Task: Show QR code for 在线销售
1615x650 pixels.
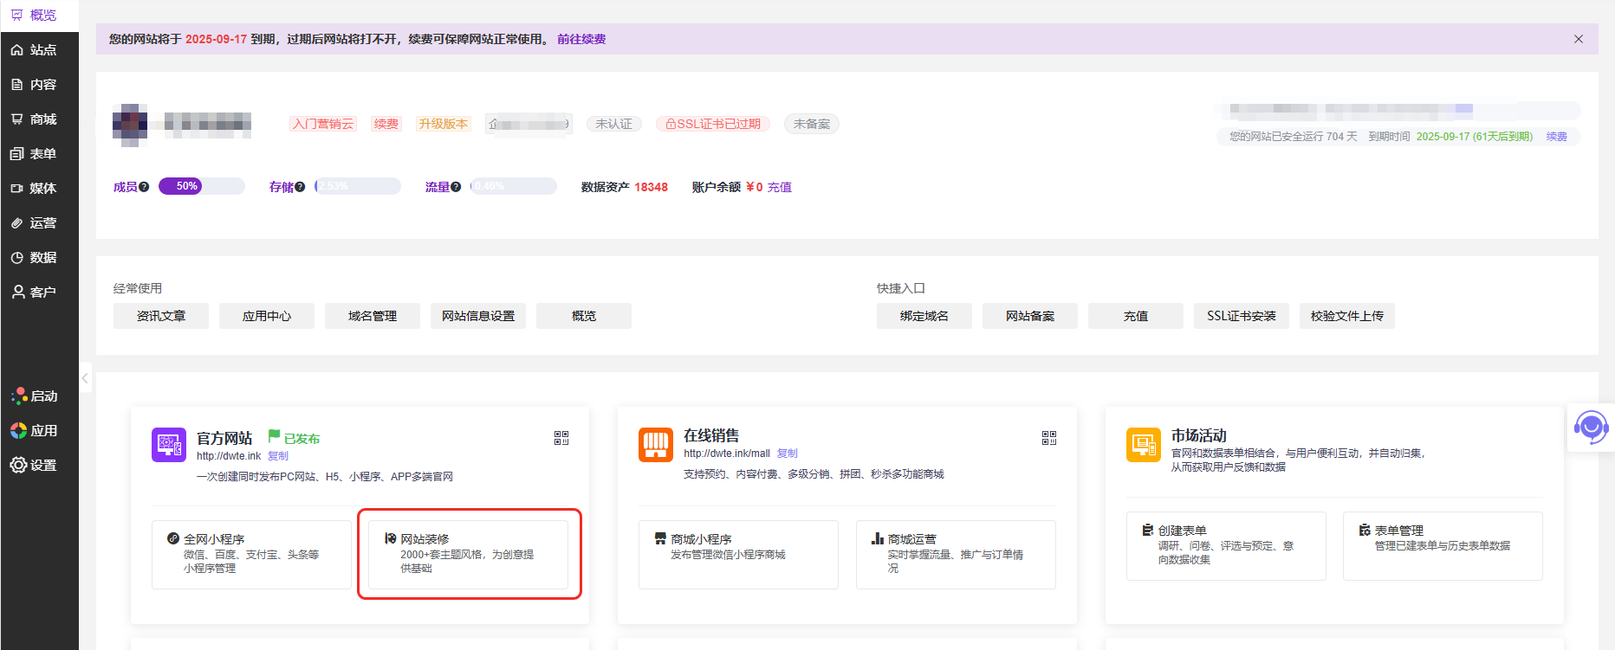Action: (x=1048, y=438)
